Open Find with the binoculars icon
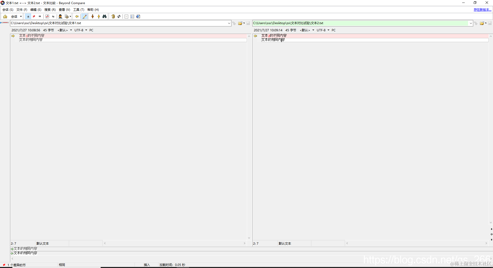493x268 pixels. click(105, 16)
